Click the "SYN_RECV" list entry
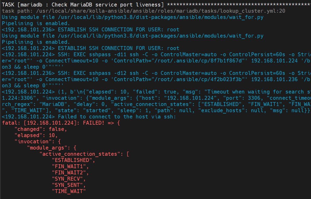The image size is (311, 199). coord(69,179)
